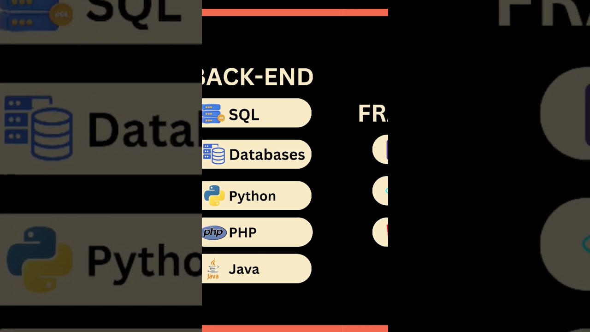Click the Databases stack icon in the list
The height and width of the screenshot is (332, 590).
tap(214, 154)
